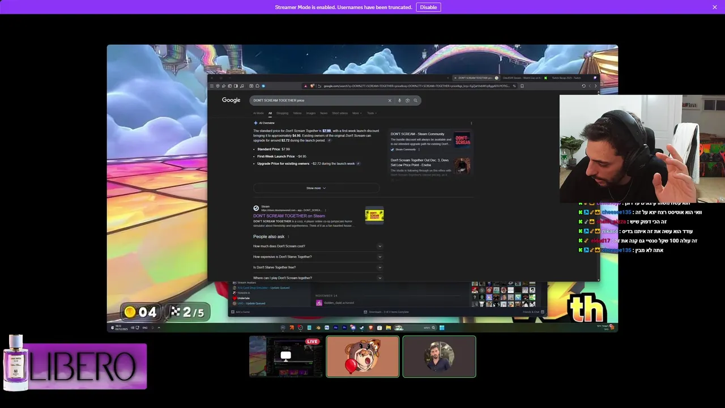Screen dimensions: 725x408
Task: Open Google AI Mode tab
Action: (x=258, y=113)
